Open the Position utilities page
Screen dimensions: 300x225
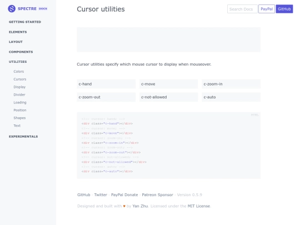pos(20,110)
